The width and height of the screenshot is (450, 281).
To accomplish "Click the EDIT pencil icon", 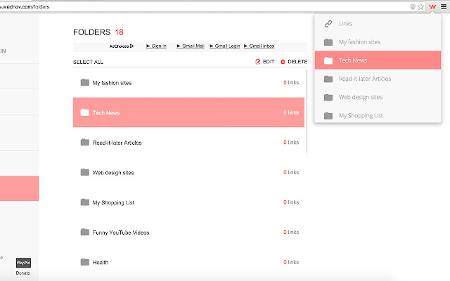I will point(258,62).
